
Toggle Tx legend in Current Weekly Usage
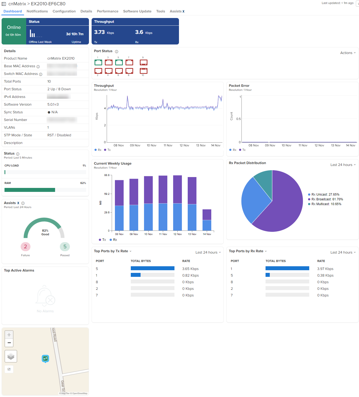(102, 240)
